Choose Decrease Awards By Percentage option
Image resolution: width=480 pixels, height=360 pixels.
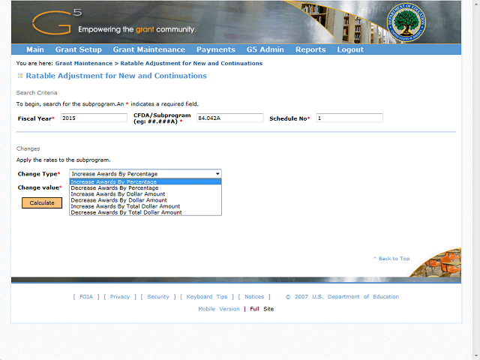point(145,188)
